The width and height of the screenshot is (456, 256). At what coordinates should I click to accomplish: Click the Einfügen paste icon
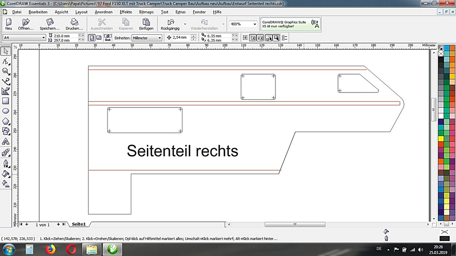pyautogui.click(x=146, y=22)
